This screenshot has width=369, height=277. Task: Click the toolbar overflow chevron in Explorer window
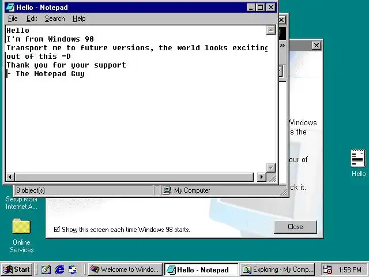click(283, 45)
